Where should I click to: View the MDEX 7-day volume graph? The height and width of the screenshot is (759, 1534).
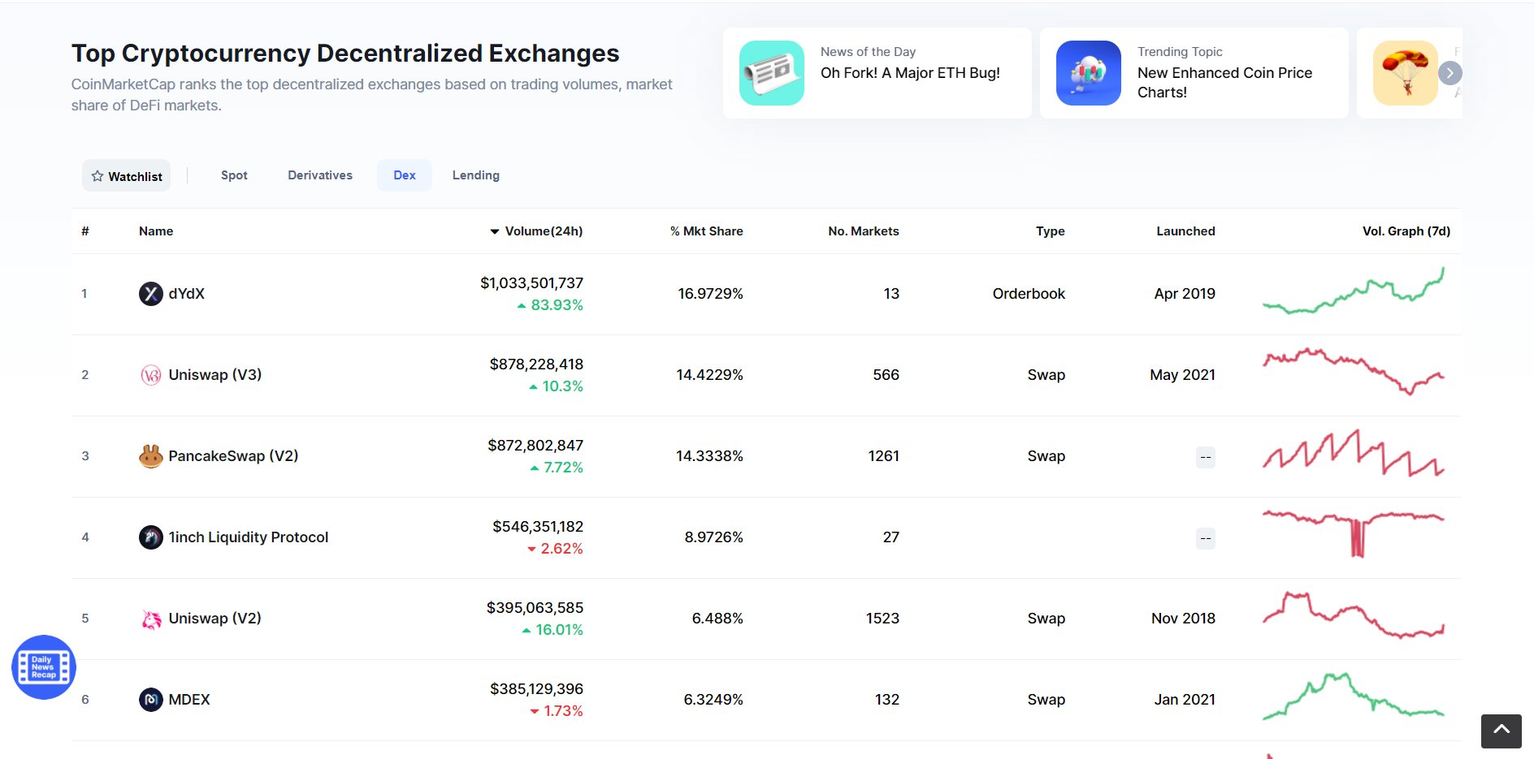(1354, 696)
